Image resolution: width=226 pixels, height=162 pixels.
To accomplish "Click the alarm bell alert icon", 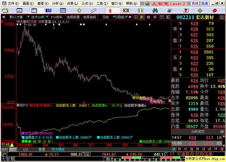I will pos(170,10).
